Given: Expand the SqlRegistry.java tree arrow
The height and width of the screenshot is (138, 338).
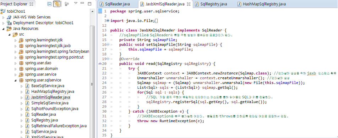Looking at the screenshot, I should 22,120.
